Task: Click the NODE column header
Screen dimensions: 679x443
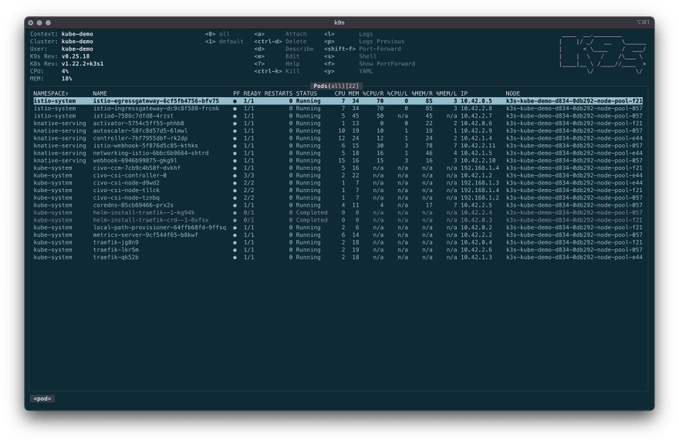Action: tap(512, 93)
